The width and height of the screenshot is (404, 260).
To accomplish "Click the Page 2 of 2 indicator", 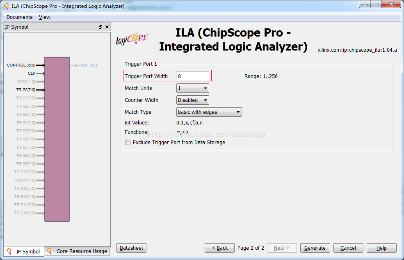I will pos(251,248).
